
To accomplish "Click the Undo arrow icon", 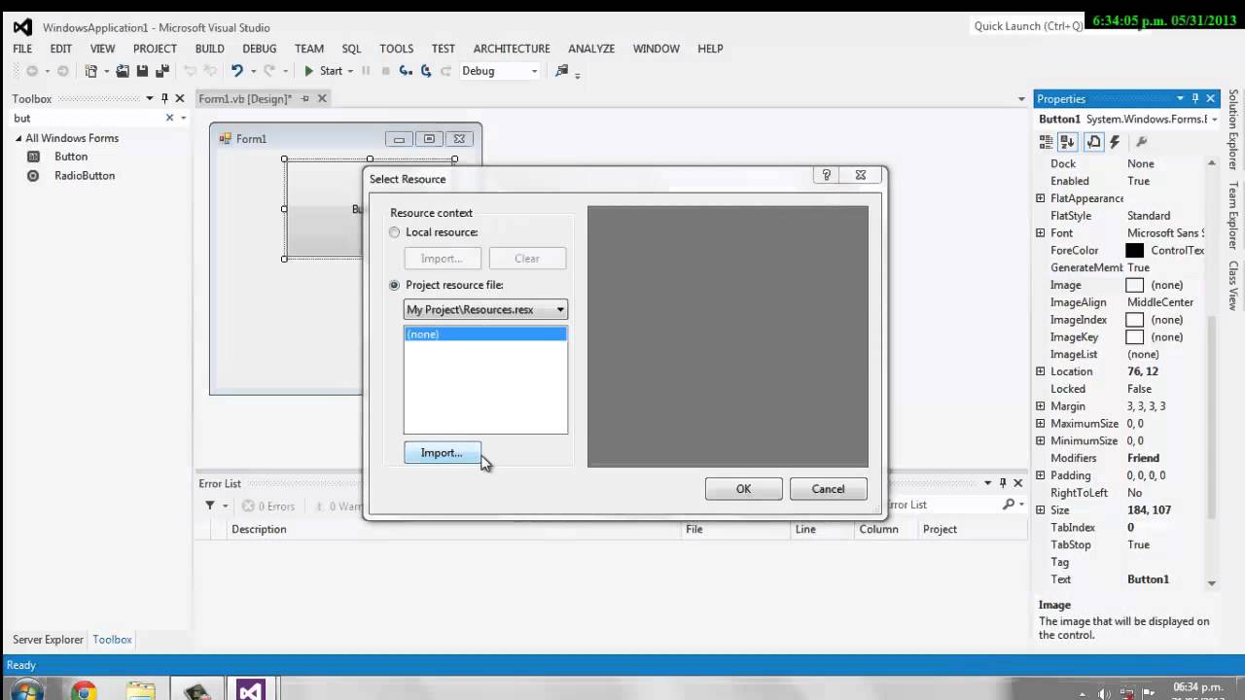I will [x=236, y=71].
